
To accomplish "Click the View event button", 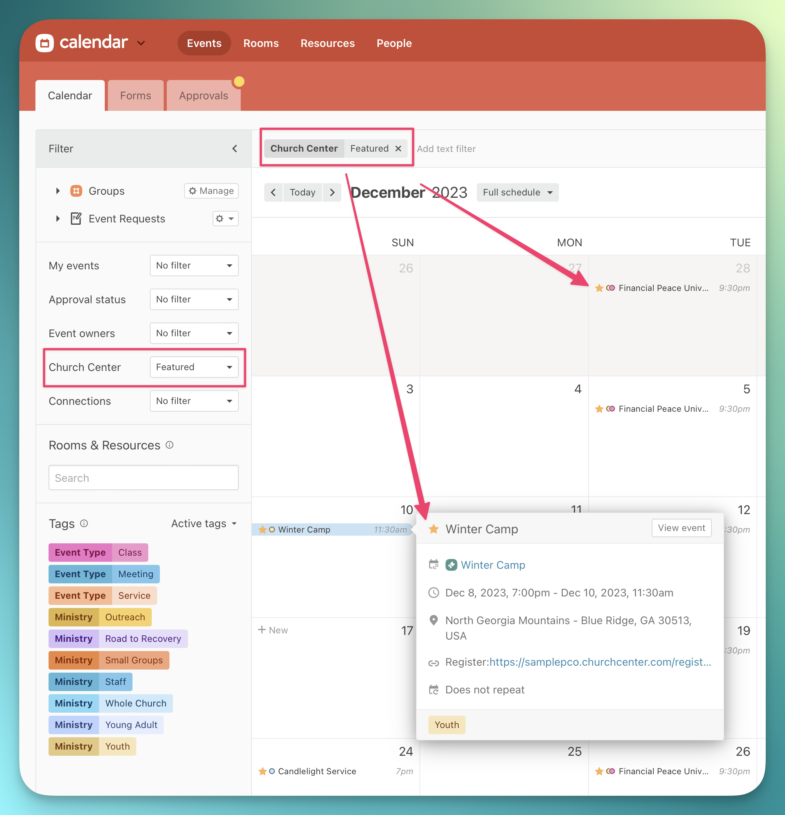I will tap(681, 528).
